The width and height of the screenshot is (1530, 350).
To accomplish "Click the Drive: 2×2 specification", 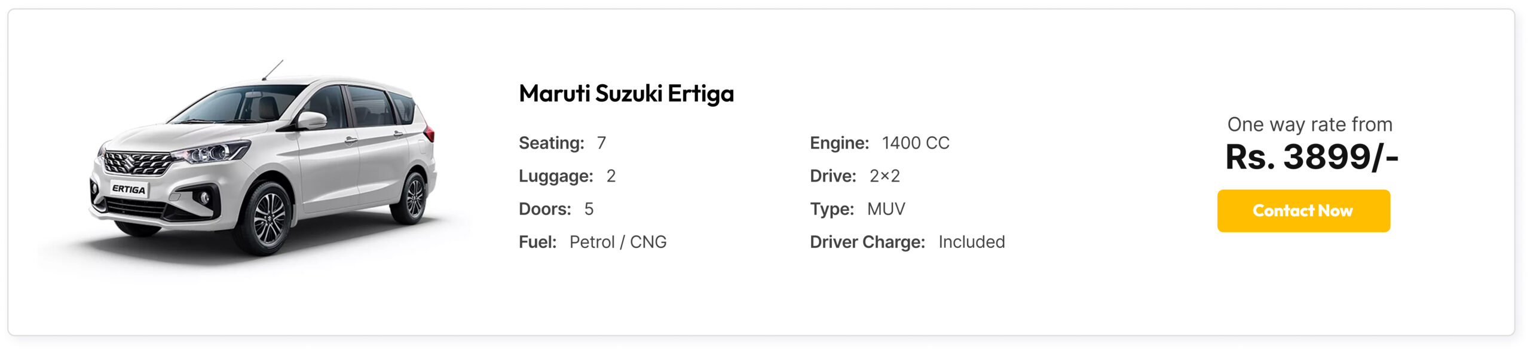I will coord(855,176).
